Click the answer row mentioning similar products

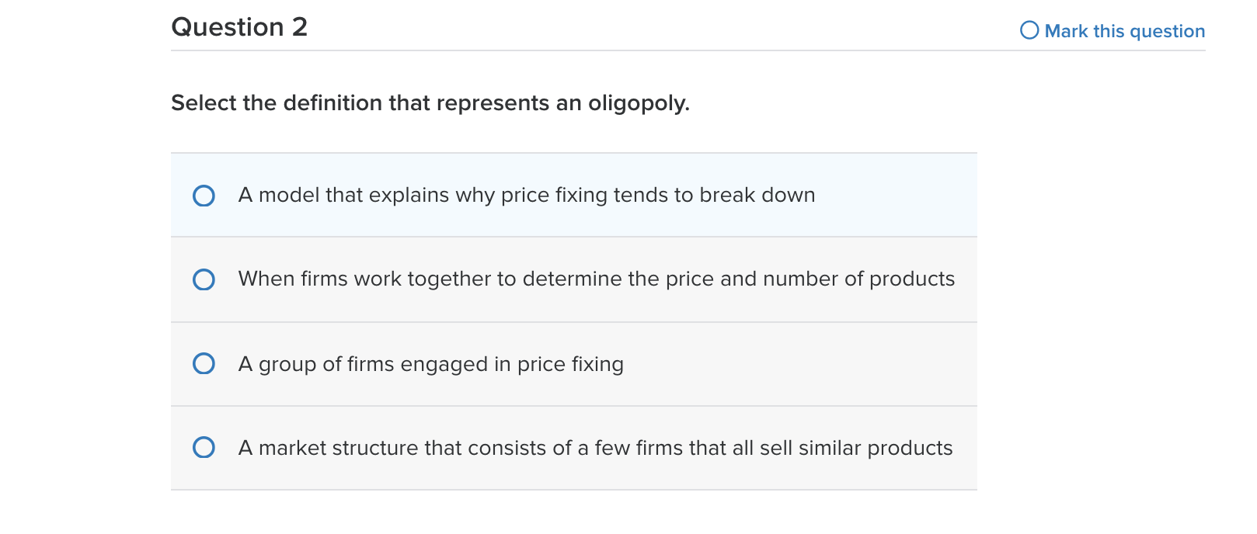tap(596, 449)
